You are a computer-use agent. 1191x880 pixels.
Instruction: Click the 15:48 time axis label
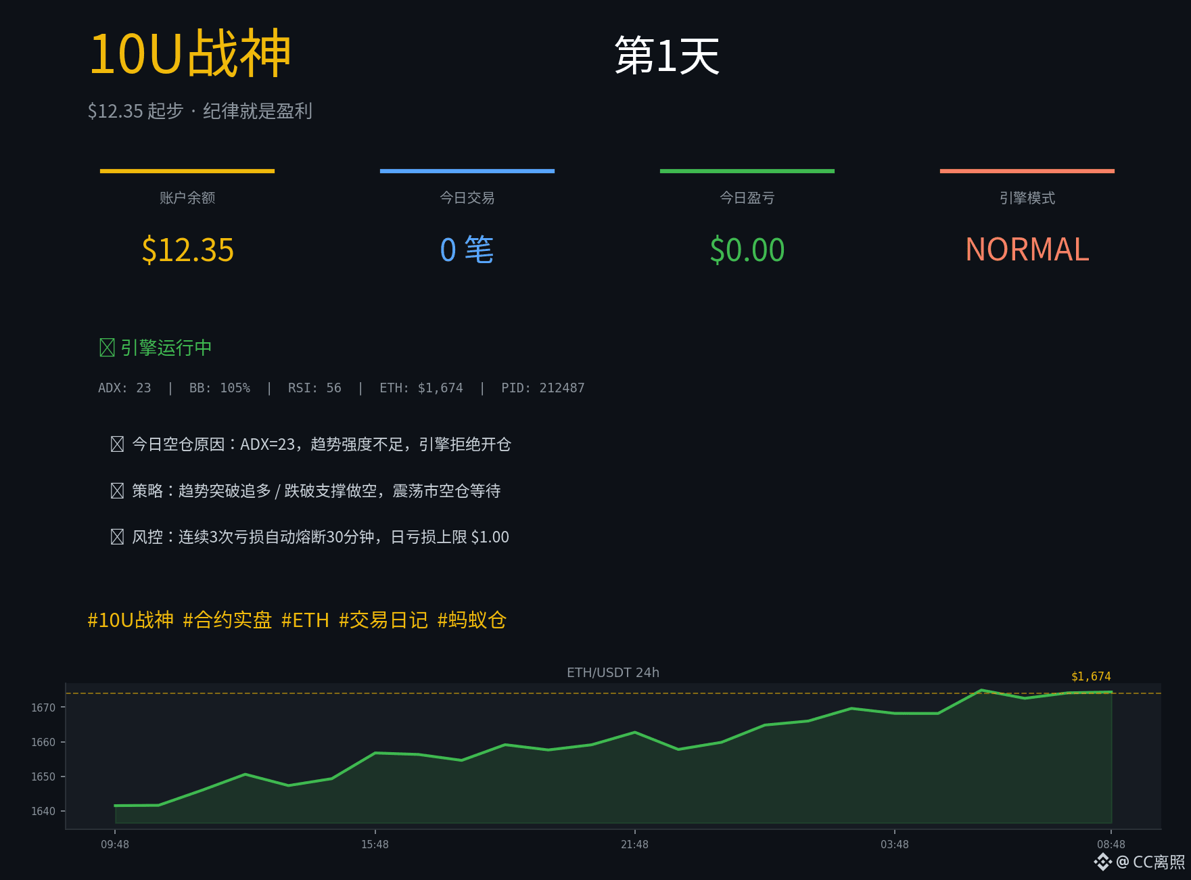[x=375, y=844]
